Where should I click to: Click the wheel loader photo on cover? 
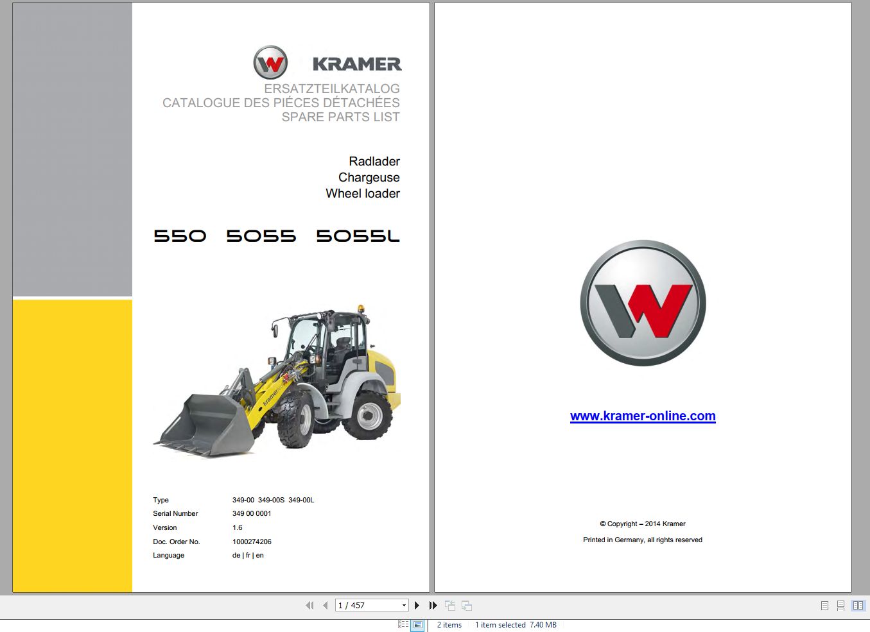(x=277, y=381)
